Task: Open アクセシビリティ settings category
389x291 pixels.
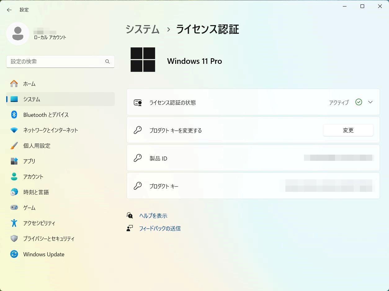Action: point(60,223)
